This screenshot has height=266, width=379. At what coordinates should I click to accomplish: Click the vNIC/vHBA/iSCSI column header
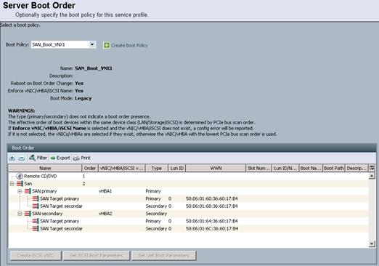[122, 168]
